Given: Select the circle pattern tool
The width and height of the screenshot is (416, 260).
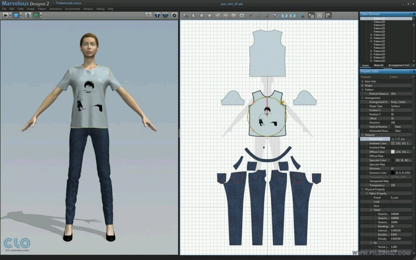Looking at the screenshot, I should pyautogui.click(x=210, y=16).
